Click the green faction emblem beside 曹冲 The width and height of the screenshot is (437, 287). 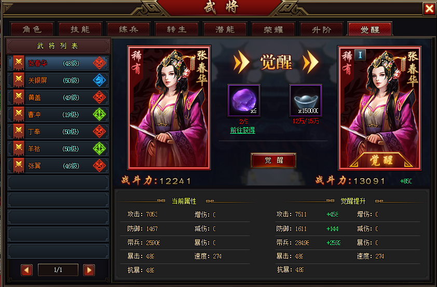pos(99,114)
